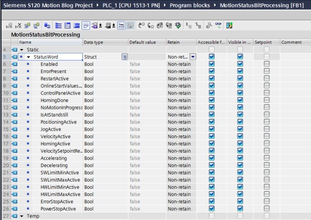This screenshot has height=220, width=311.
Task: Click the last toolbar icon on the right
Action: tap(229, 26)
